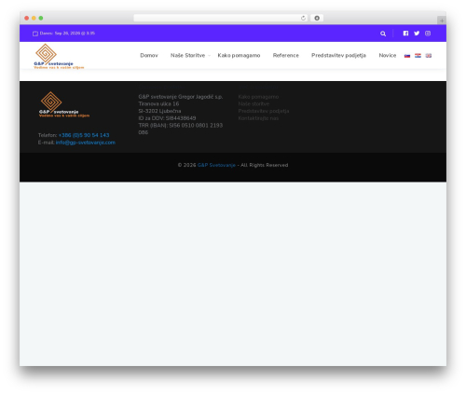Click the G&P svetovanje footer logo
466x394 pixels.
(64, 104)
